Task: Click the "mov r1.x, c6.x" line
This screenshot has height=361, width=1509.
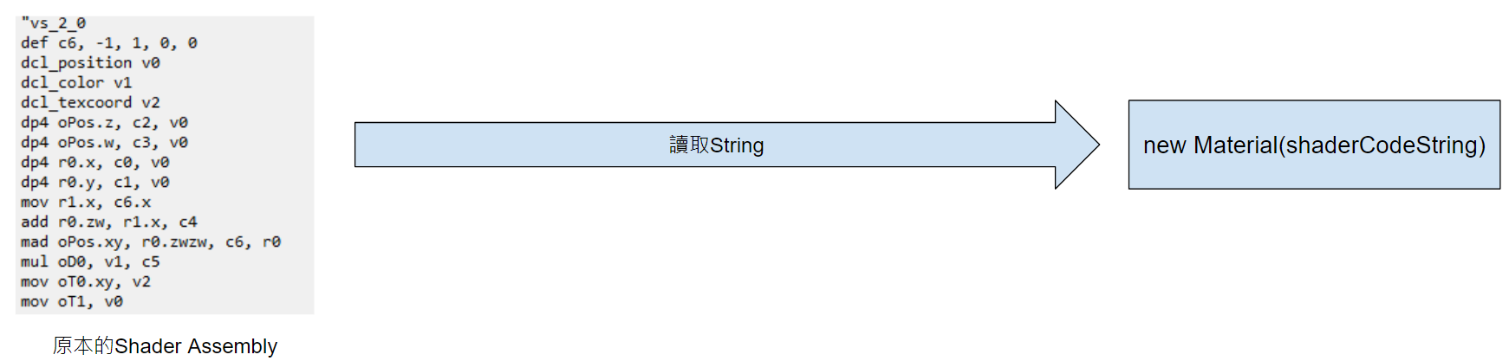Action: click(x=86, y=203)
